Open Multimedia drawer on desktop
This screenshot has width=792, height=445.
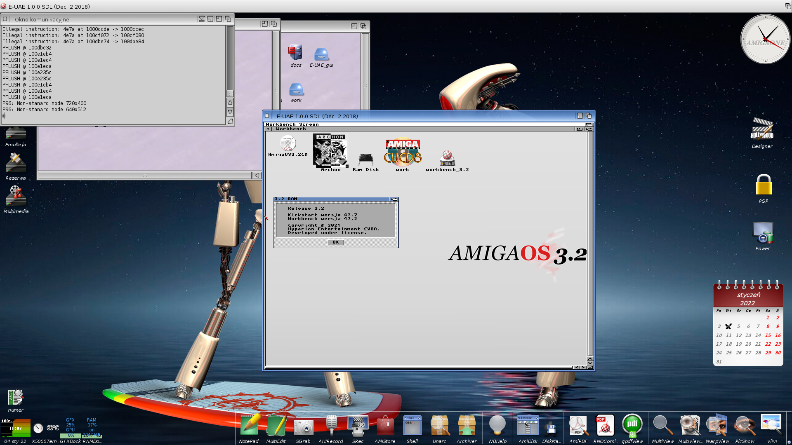coord(16,196)
